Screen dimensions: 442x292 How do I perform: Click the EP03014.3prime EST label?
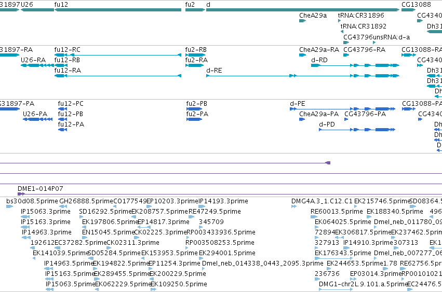(376, 274)
